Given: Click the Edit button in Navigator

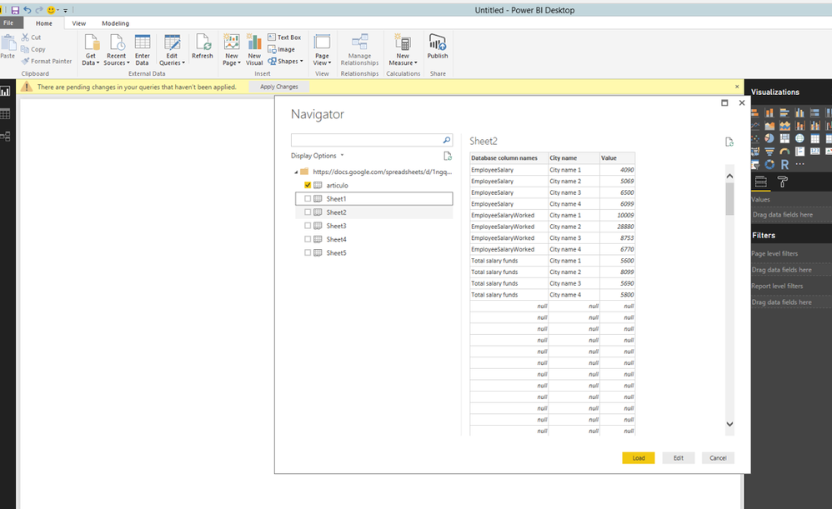Looking at the screenshot, I should [x=679, y=458].
